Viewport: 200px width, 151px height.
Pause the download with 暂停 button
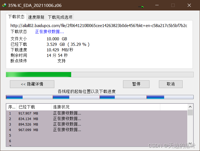[136, 84]
